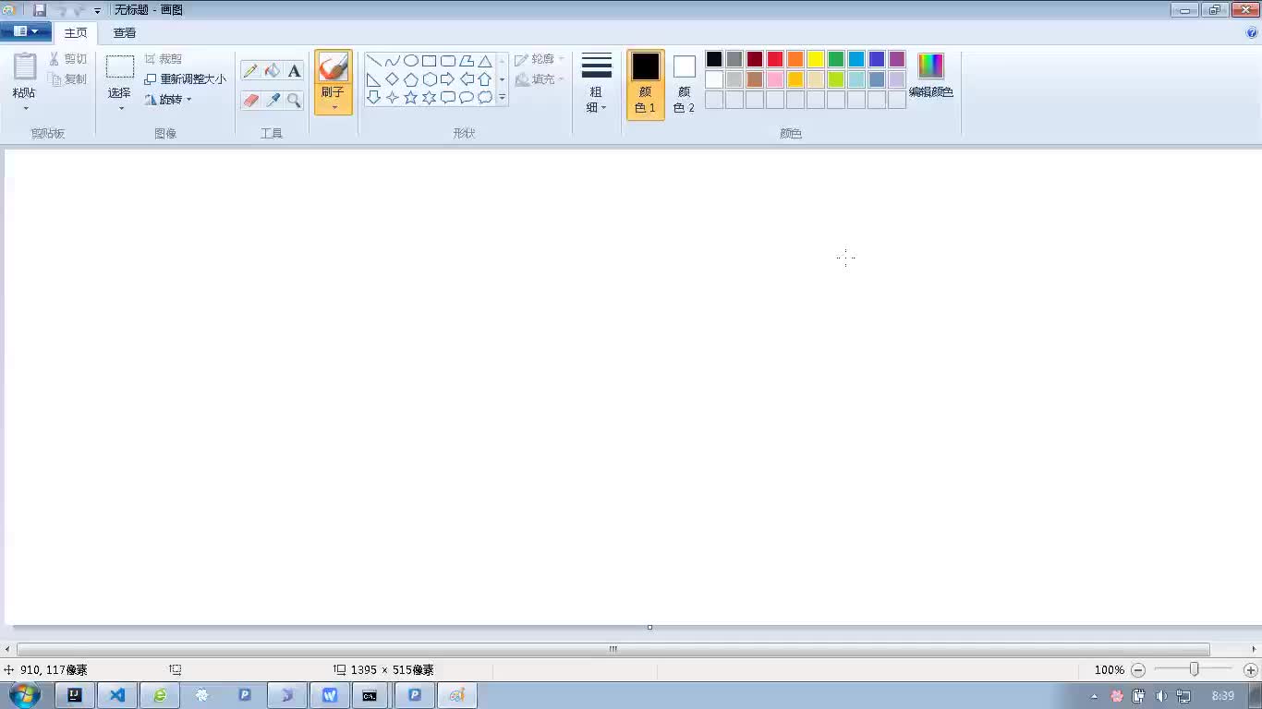
Task: Select the Pencil tool
Action: [x=250, y=71]
